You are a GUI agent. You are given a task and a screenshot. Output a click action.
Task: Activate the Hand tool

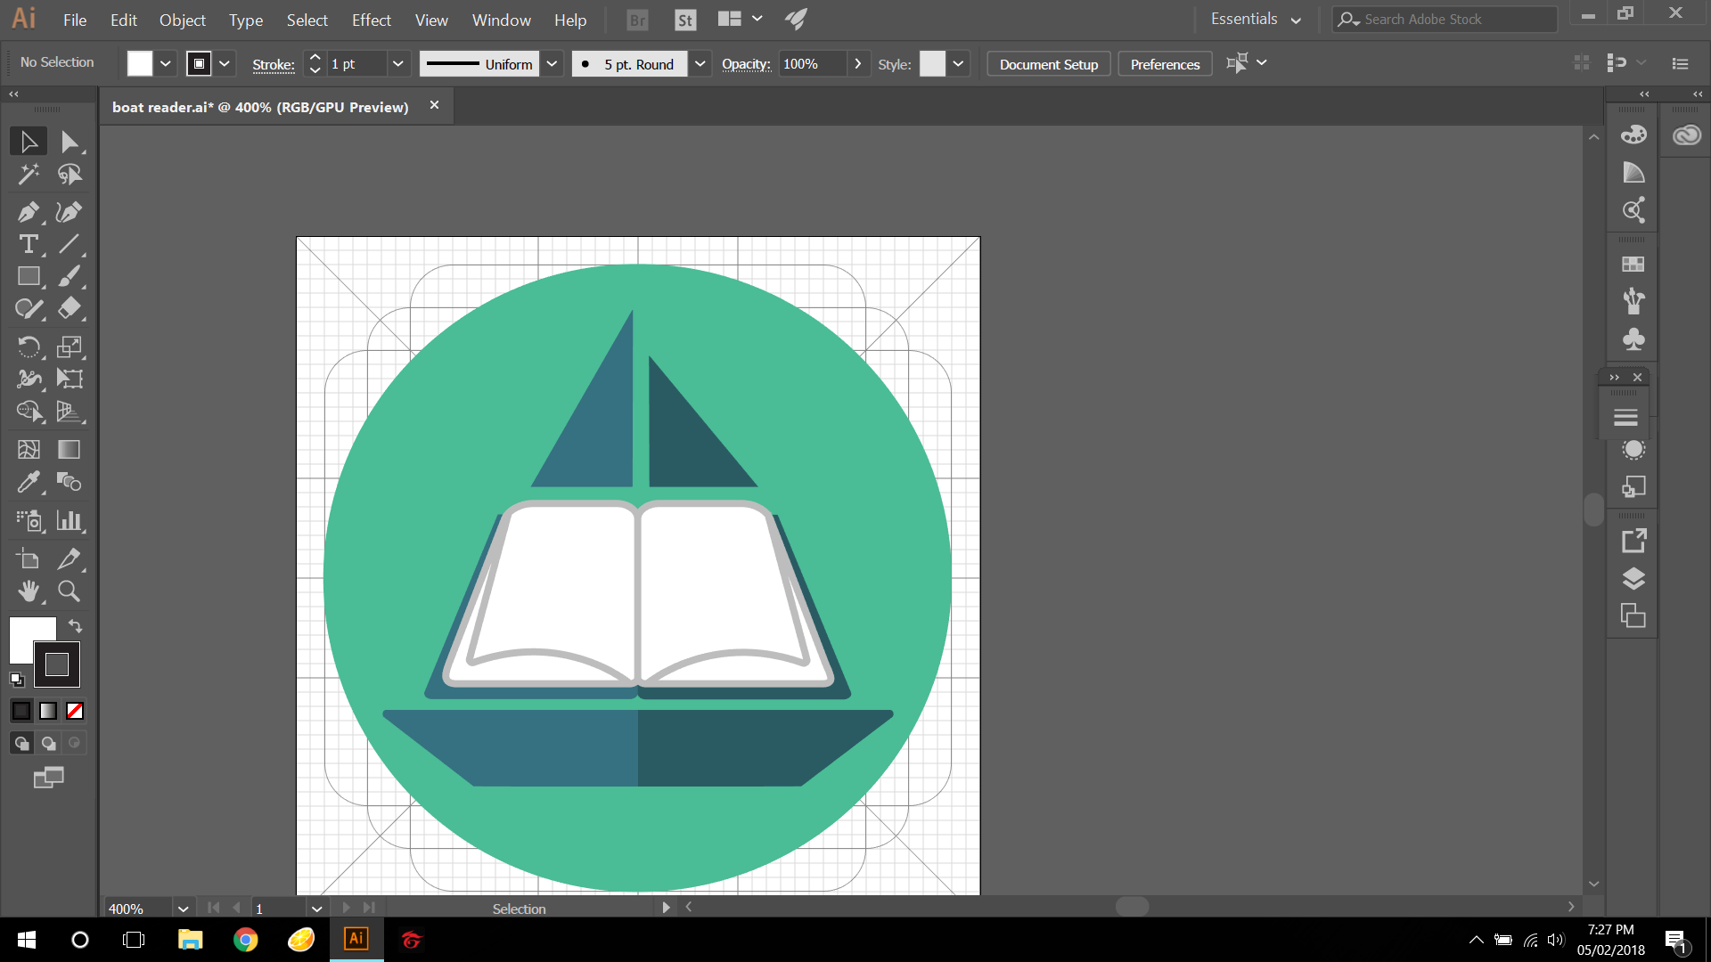29,591
